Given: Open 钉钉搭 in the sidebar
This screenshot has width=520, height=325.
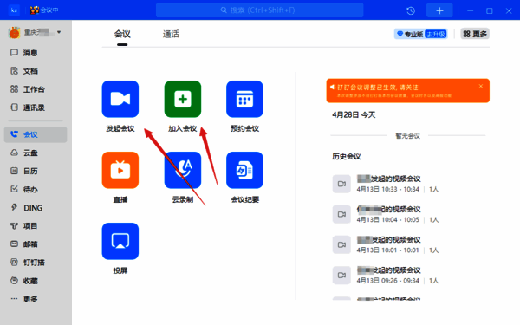Looking at the screenshot, I should pos(36,263).
